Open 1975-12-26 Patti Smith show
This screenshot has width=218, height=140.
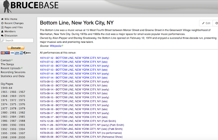(78, 121)
